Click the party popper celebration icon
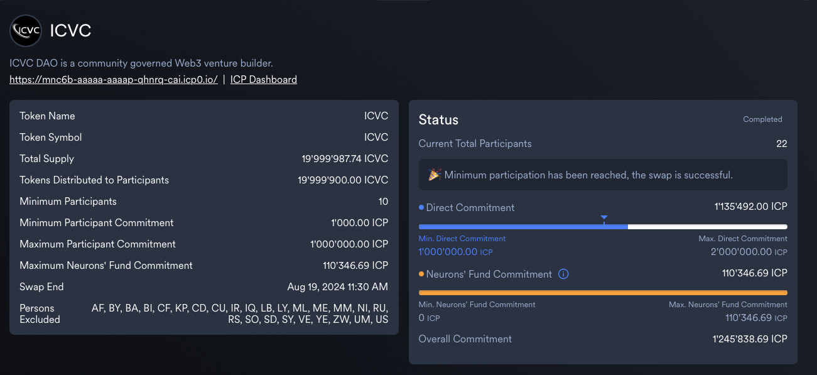The width and height of the screenshot is (817, 375). coord(435,175)
